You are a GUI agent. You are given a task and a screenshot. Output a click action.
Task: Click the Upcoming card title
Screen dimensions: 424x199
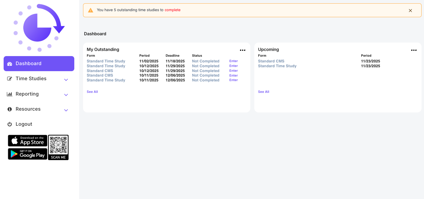click(x=268, y=49)
